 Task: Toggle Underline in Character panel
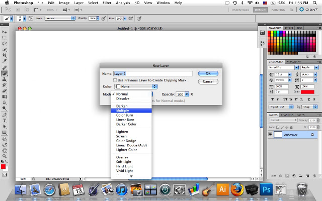(x=308, y=99)
